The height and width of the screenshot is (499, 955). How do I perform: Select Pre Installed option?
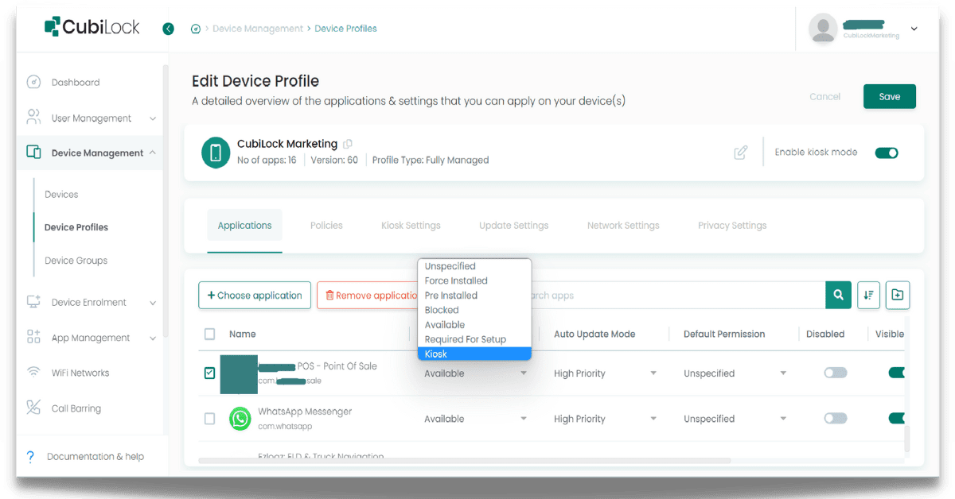474,296
